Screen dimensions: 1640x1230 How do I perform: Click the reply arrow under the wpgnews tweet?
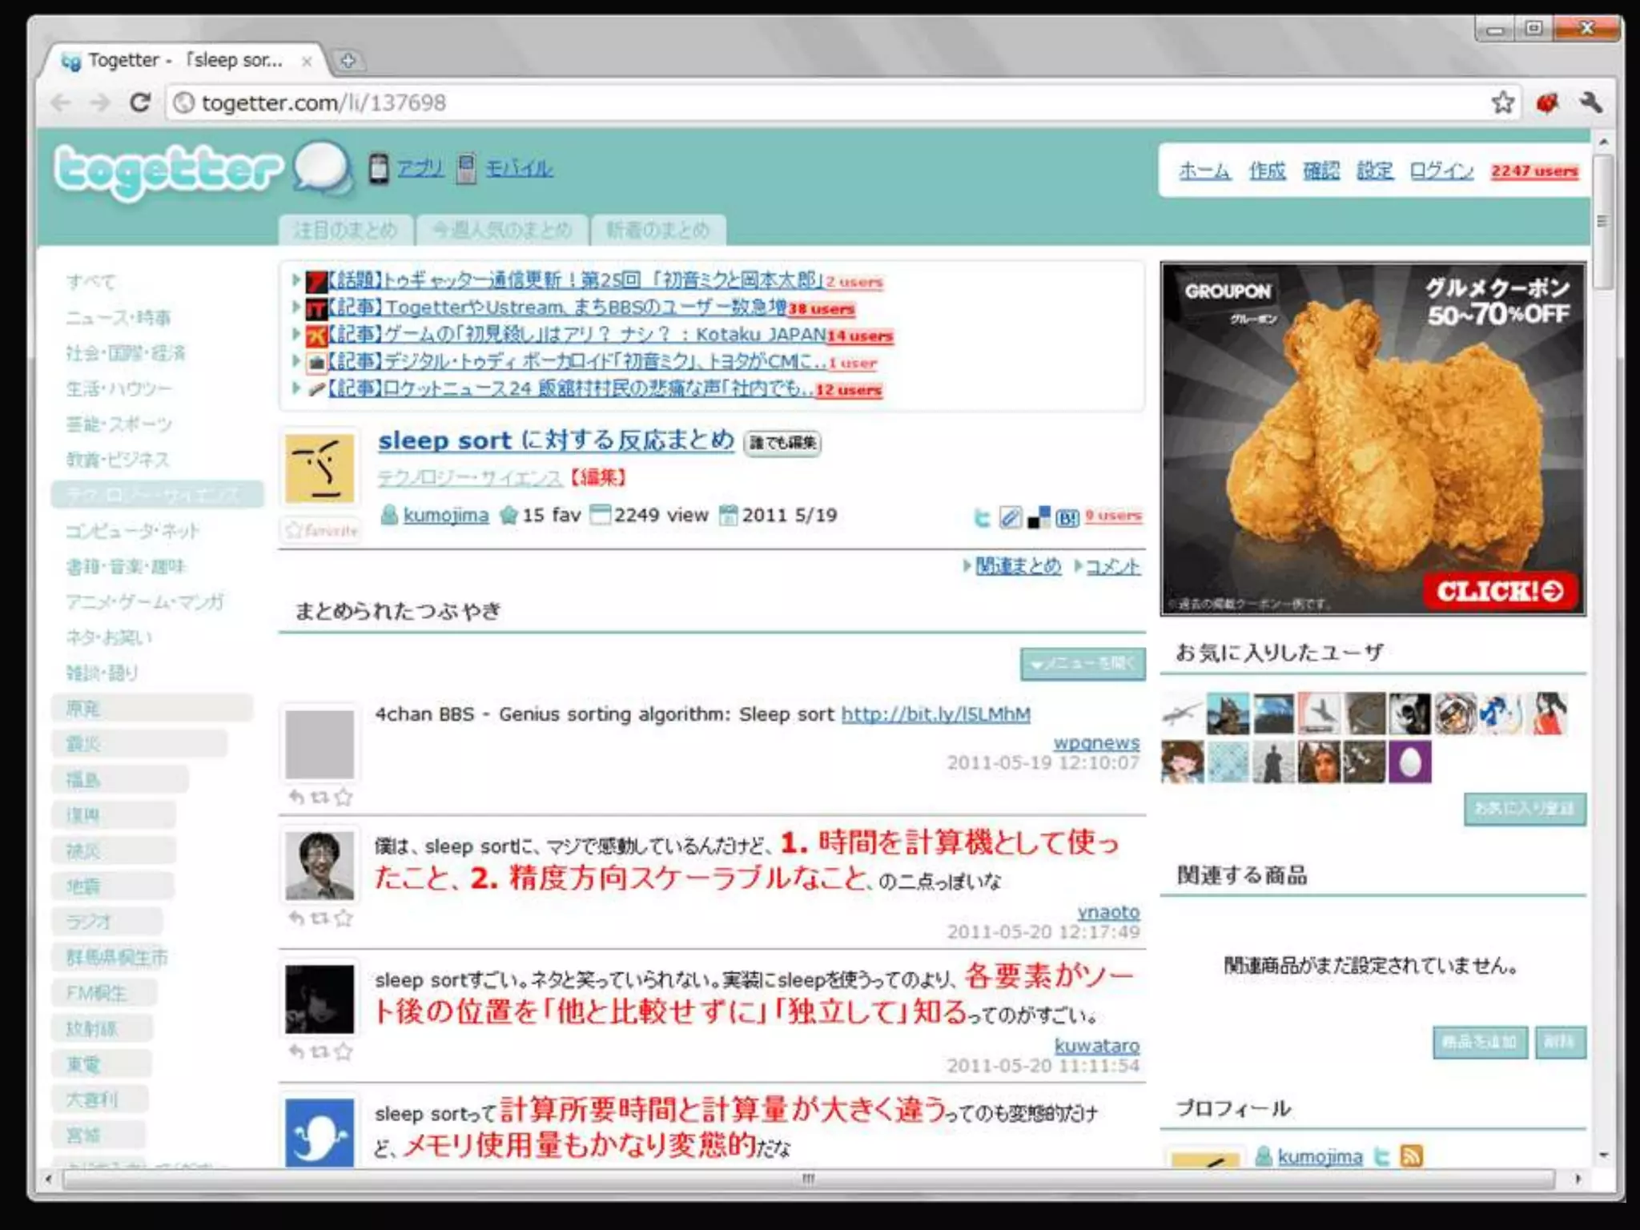[x=296, y=797]
